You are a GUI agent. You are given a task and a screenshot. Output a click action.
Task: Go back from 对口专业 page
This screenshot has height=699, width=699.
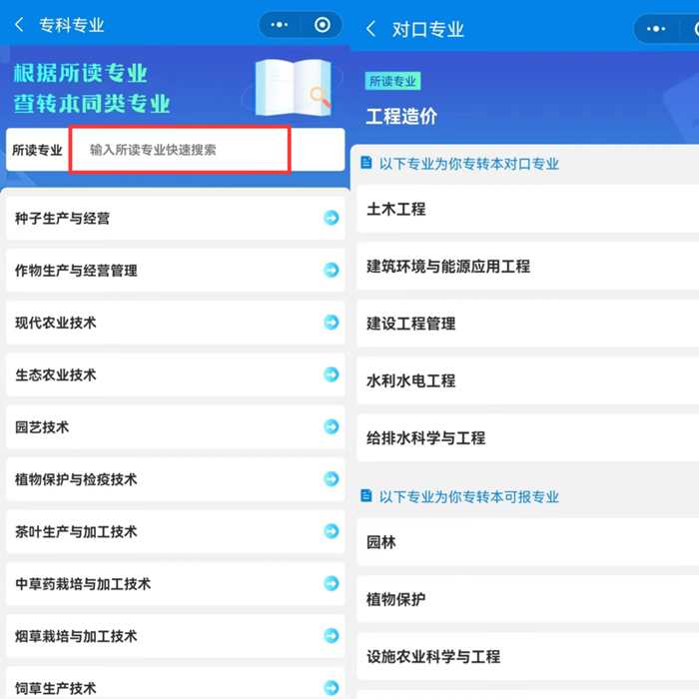[371, 29]
